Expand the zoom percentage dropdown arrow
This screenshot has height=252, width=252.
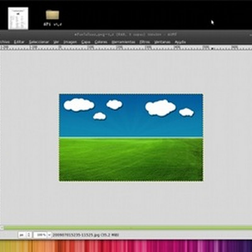click(49, 235)
